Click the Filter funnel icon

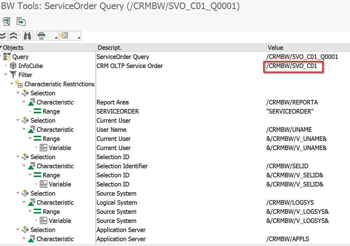(13, 74)
